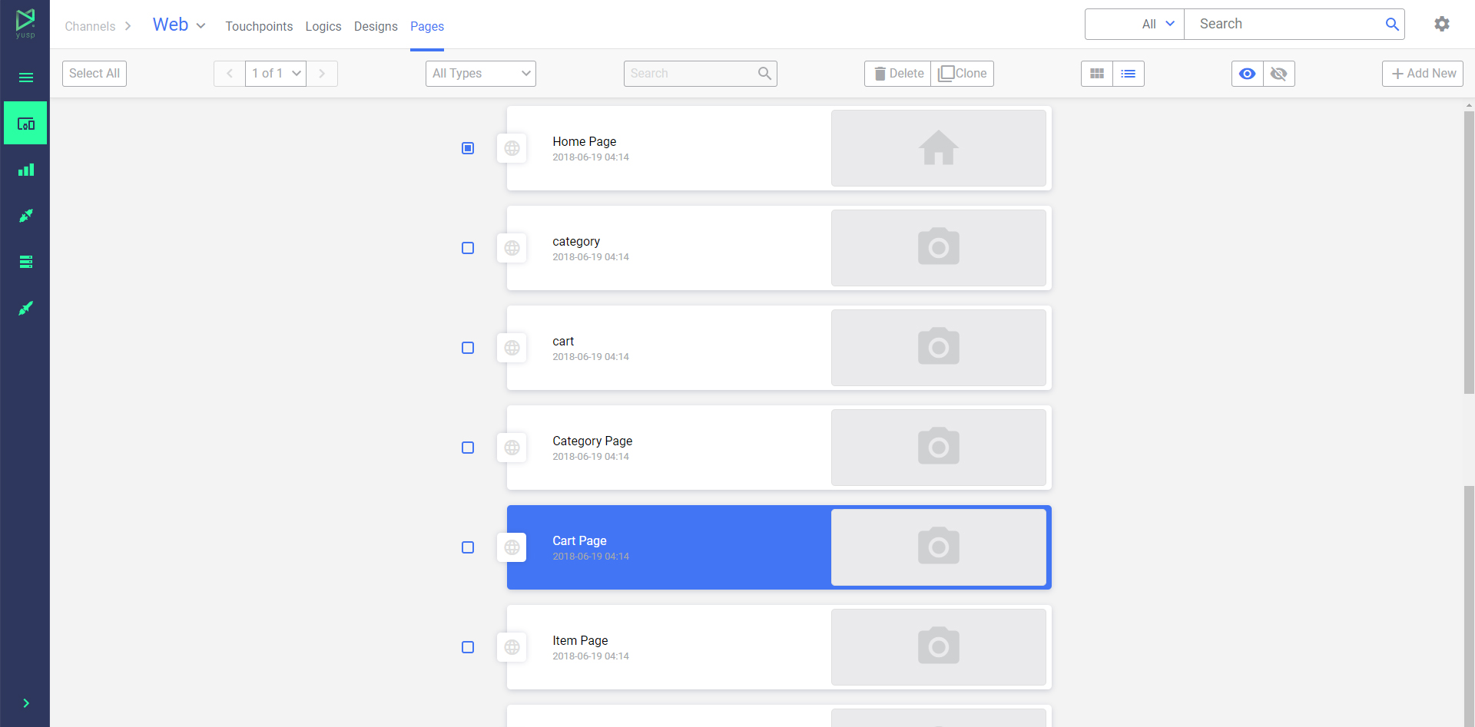Image resolution: width=1475 pixels, height=727 pixels.
Task: Check the category row checkbox
Action: [468, 248]
